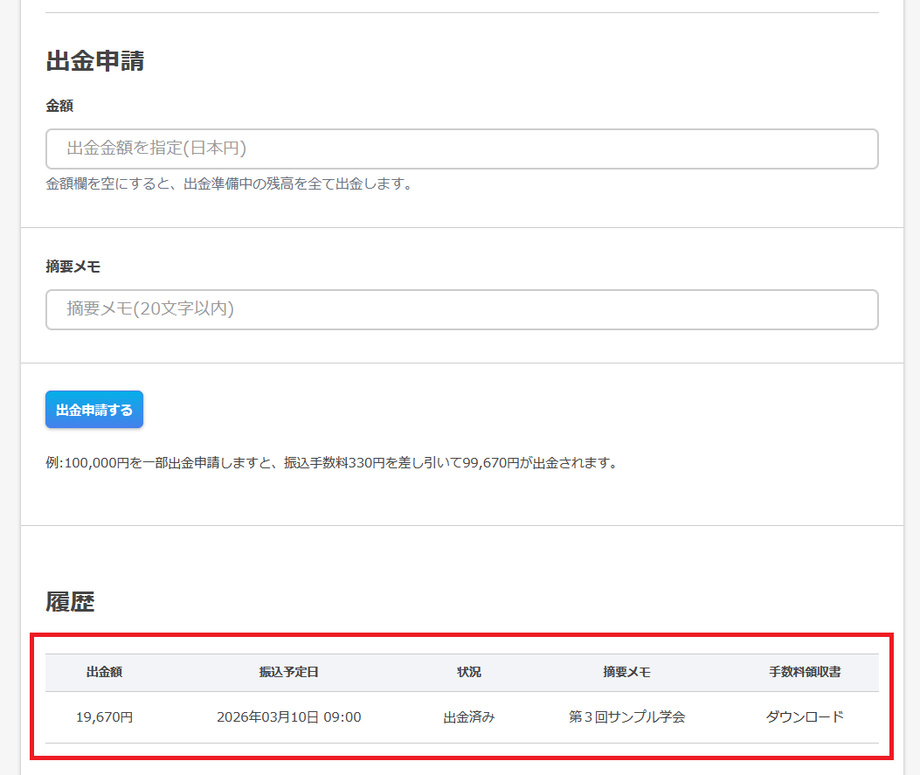
Task: Download the 手数料領収書 via ダウンロード link
Action: tap(805, 716)
